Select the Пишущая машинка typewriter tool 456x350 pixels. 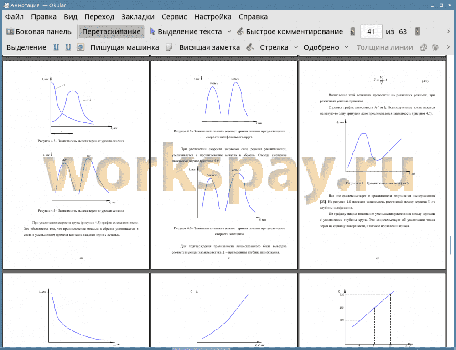(125, 47)
